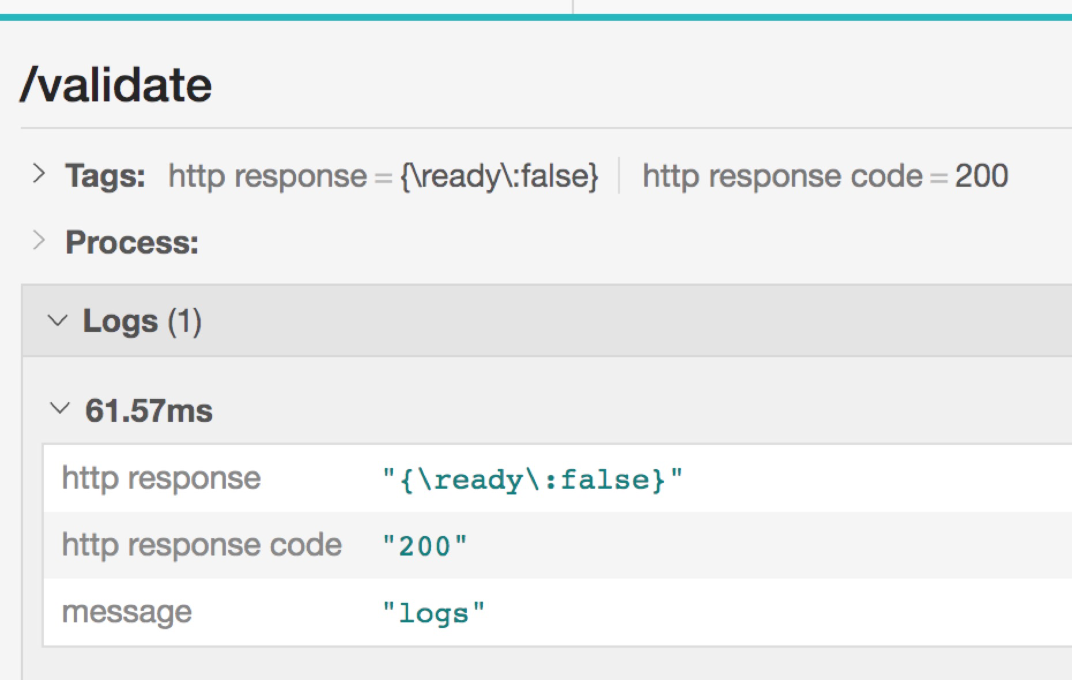1072x680 pixels.
Task: Select log value "{\ready\:false}"
Action: pyautogui.click(x=533, y=479)
